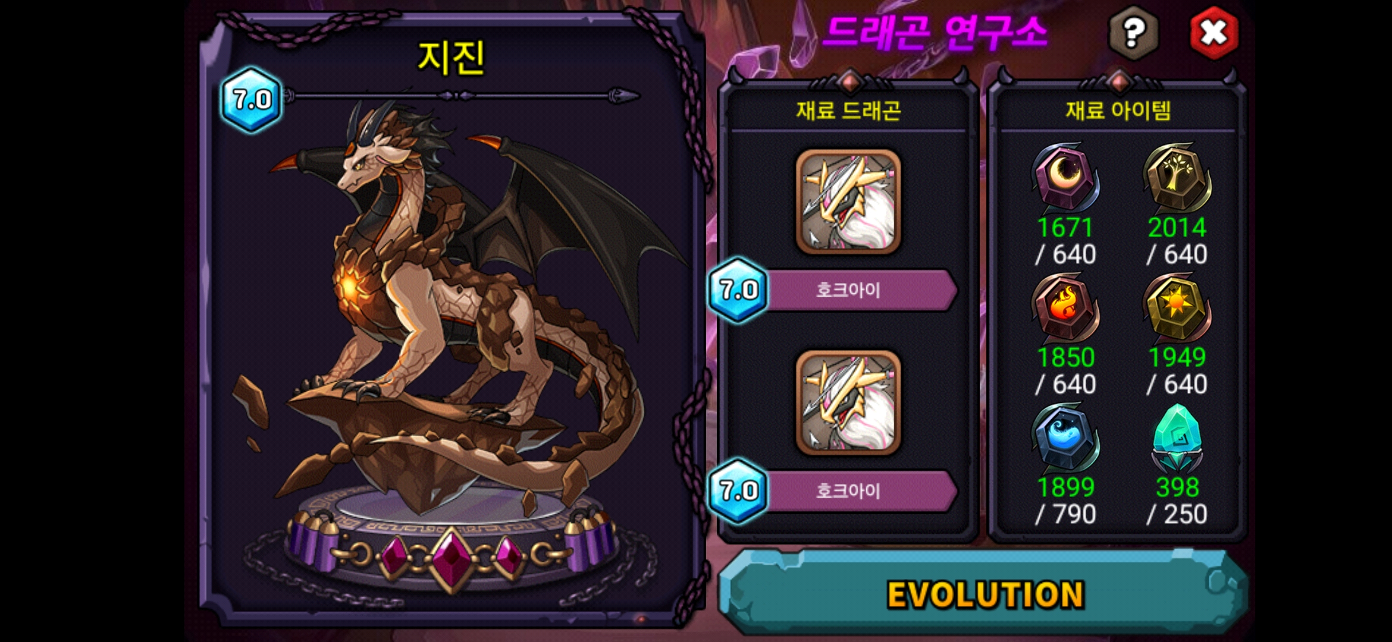This screenshot has width=1392, height=642.
Task: Tap the 7.0 badge on upper 호크아이
Action: point(738,290)
